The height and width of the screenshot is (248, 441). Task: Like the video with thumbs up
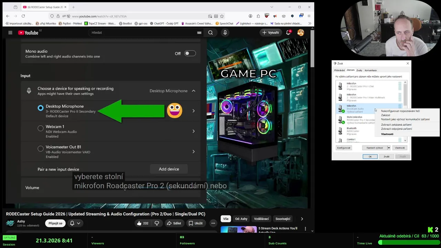coord(142,223)
